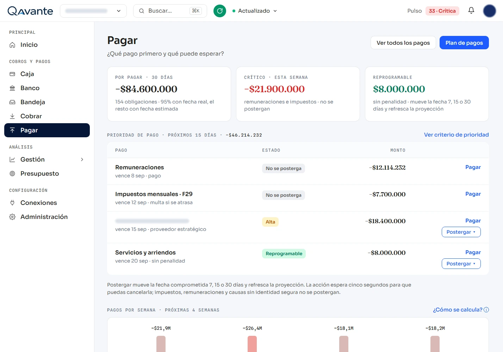Click the Cobrar download-arrow icon
The image size is (503, 352).
pos(12,116)
